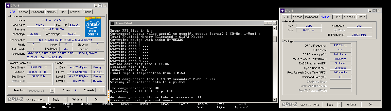
Task: Click Tools button in memory CPU-Z window
Action: (330, 104)
